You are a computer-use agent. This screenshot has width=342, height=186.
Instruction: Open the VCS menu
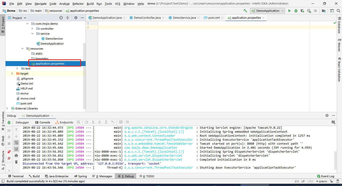tap(118, 4)
